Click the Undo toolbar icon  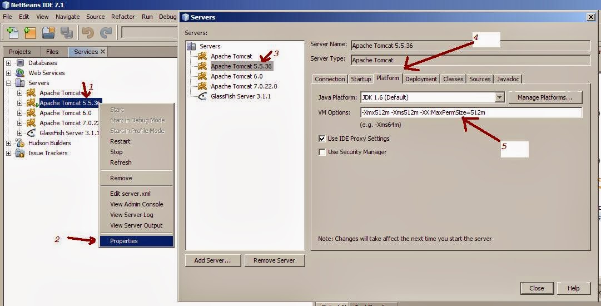(x=88, y=33)
